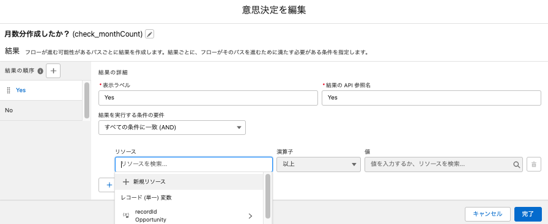Expand recordId Opportunity with chevron

pos(250,216)
